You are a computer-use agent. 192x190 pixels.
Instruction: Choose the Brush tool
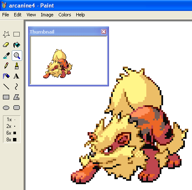point(16,66)
